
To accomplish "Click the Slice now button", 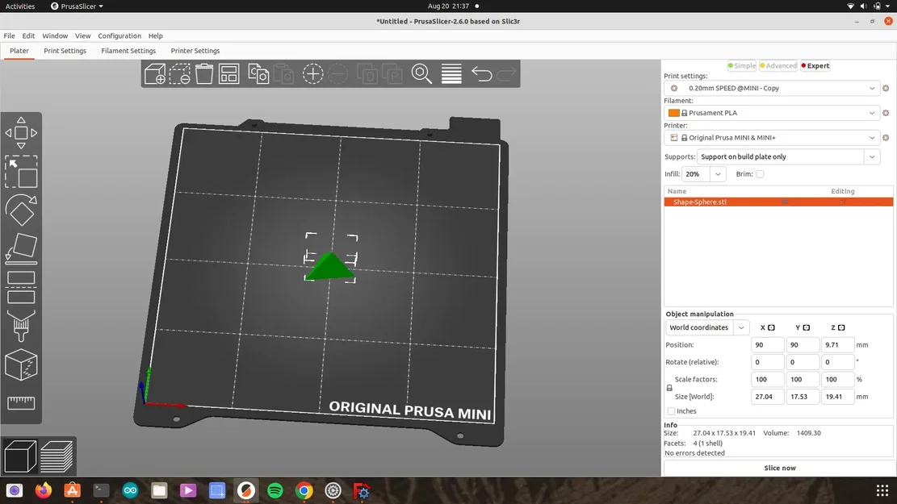I will tap(779, 468).
